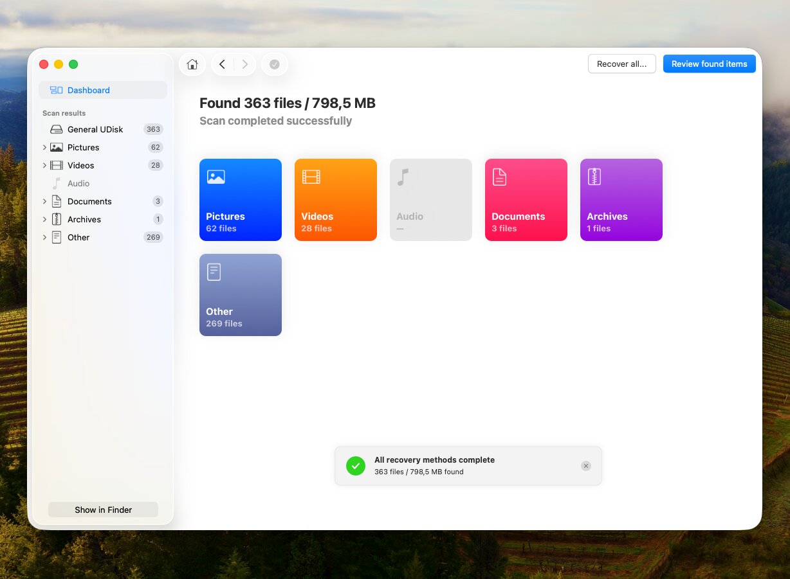Select Archives in the sidebar
Viewport: 790px width, 579px height.
(x=103, y=219)
